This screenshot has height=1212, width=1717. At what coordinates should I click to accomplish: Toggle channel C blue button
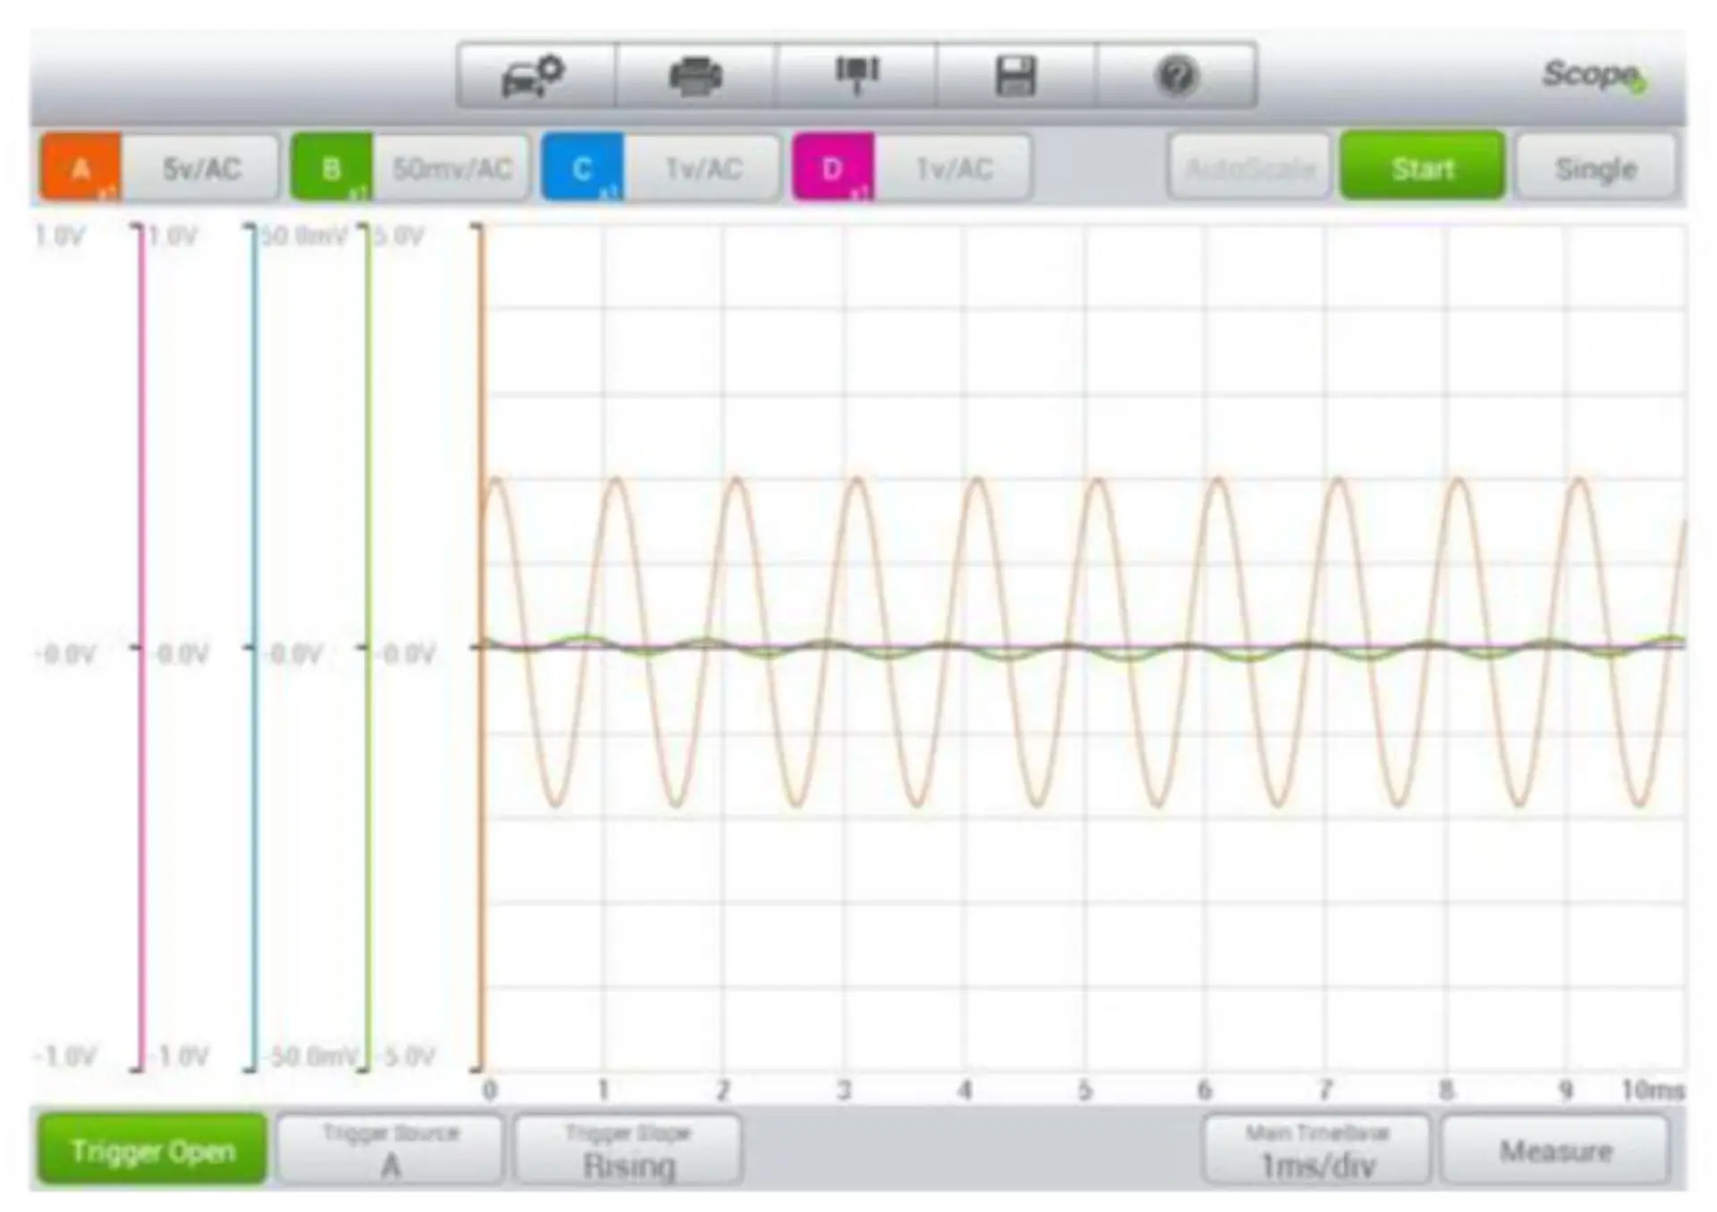(x=582, y=168)
